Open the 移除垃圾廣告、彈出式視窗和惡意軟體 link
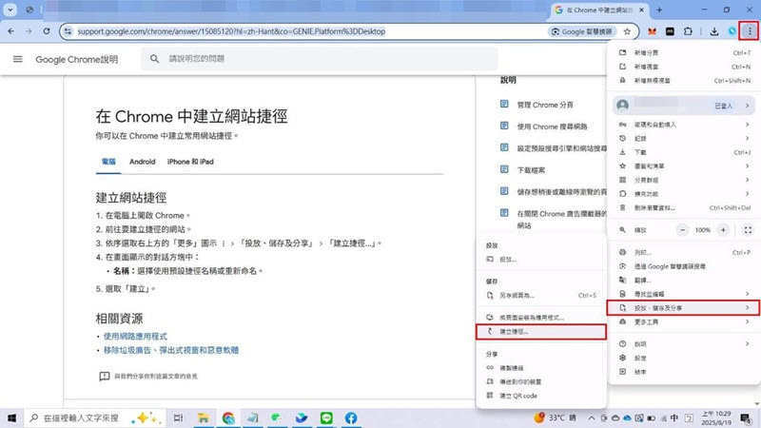 pyautogui.click(x=171, y=350)
